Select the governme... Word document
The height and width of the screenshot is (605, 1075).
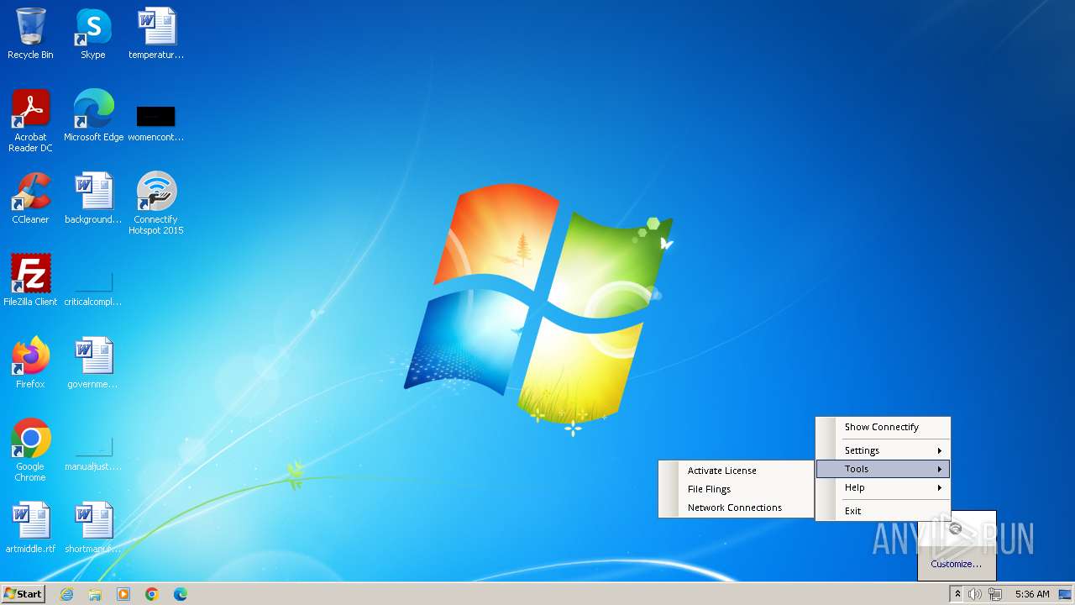[x=93, y=362]
